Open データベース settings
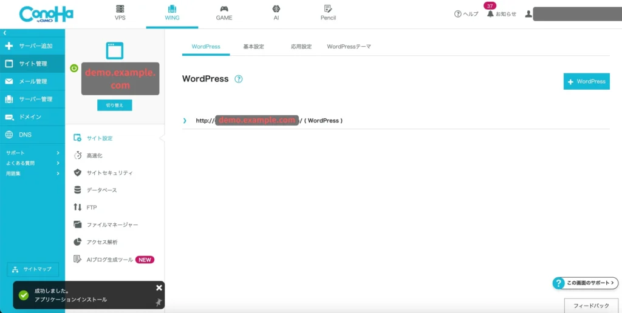Image resolution: width=622 pixels, height=313 pixels. [x=95, y=190]
